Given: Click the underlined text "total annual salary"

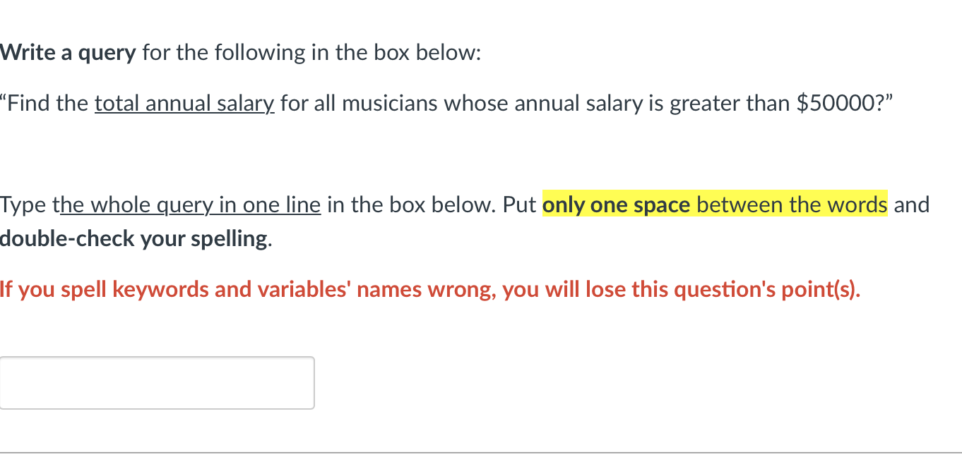Looking at the screenshot, I should point(184,103).
